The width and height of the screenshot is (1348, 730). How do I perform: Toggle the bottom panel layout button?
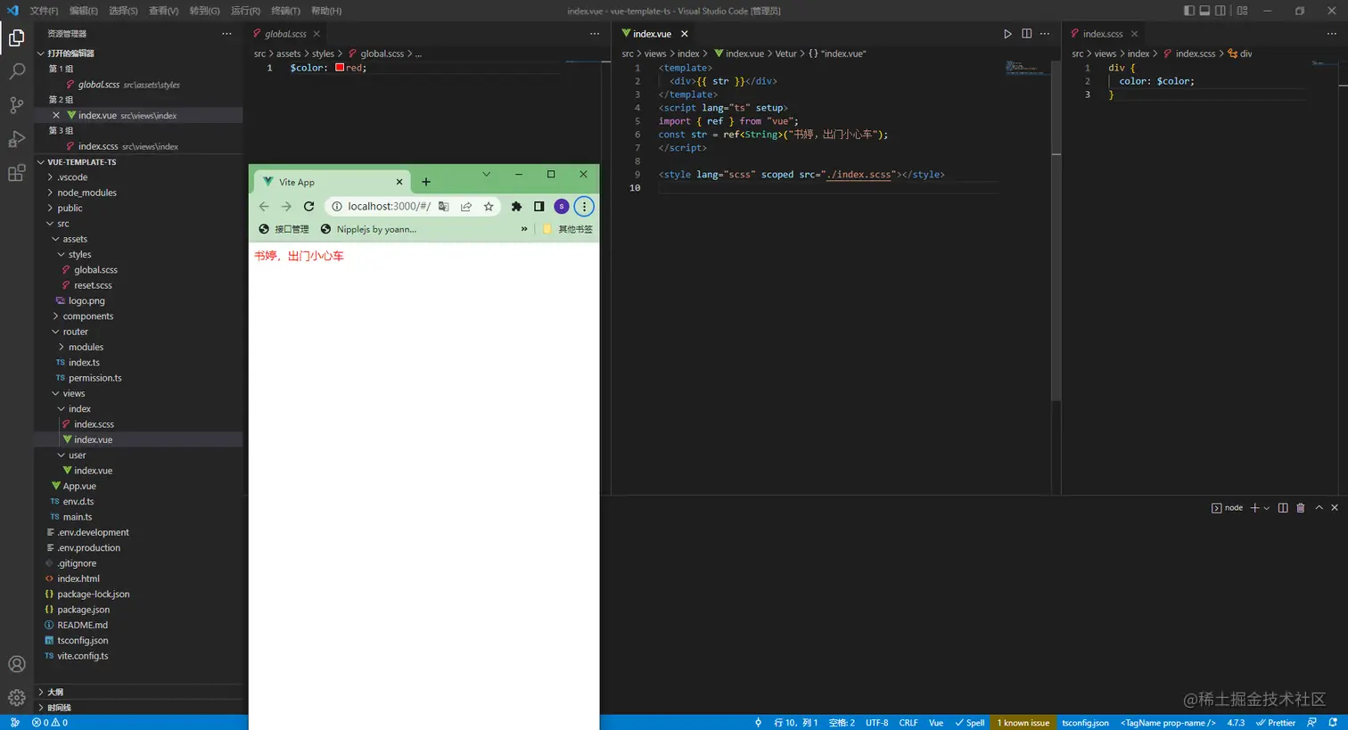1204,11
